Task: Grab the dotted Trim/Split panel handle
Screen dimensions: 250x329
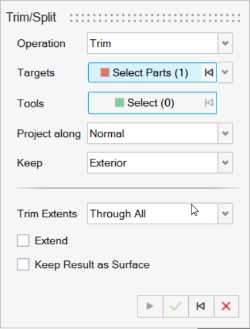Action: (x=155, y=18)
